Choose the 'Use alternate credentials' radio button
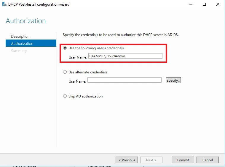 (x=65, y=72)
